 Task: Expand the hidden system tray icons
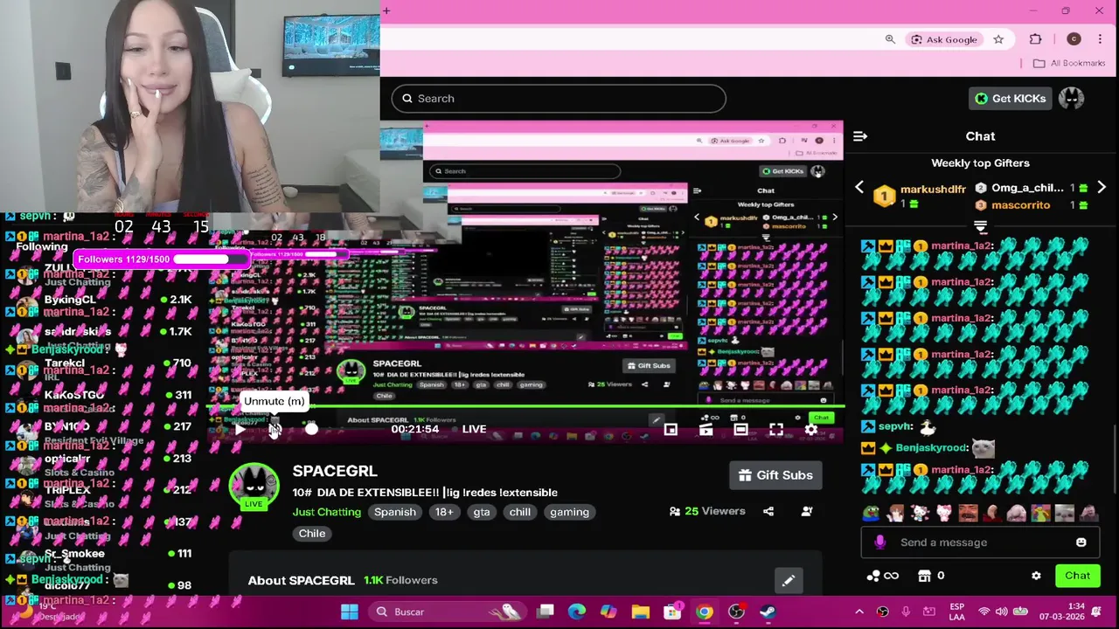click(x=859, y=612)
